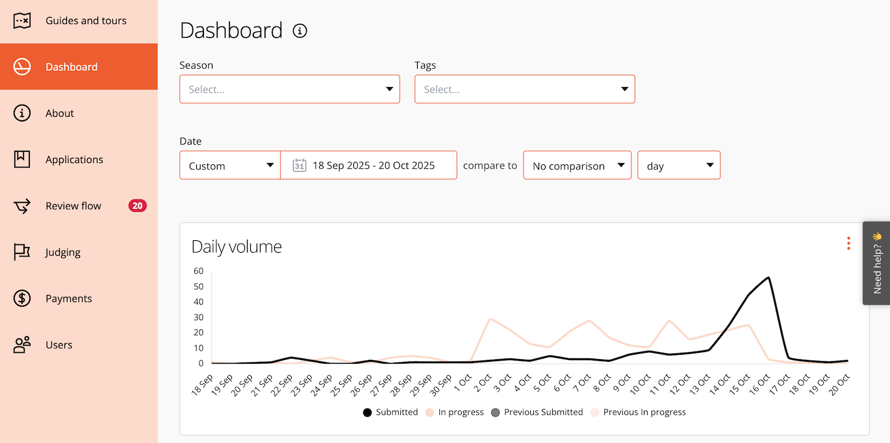The width and height of the screenshot is (890, 443).
Task: Open the info tooltip beside Dashboard heading
Action: (x=299, y=31)
